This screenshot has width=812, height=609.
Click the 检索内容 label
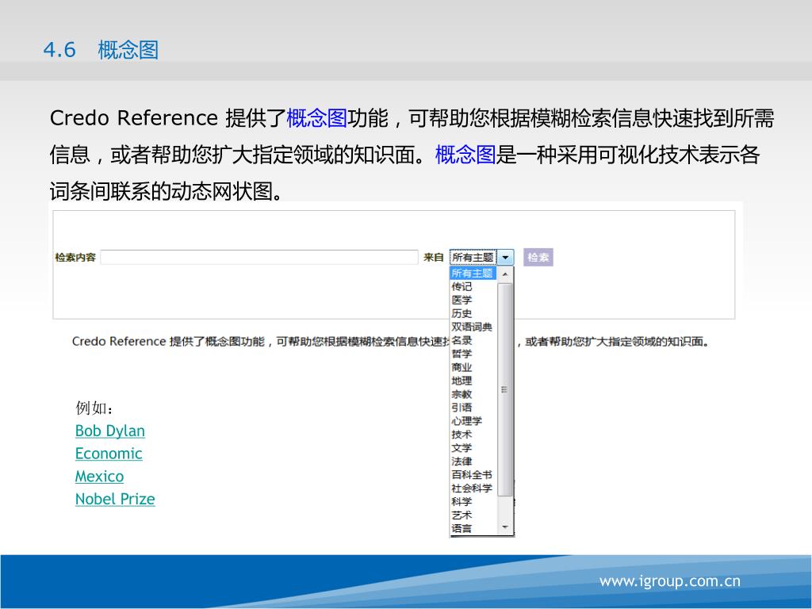point(75,258)
